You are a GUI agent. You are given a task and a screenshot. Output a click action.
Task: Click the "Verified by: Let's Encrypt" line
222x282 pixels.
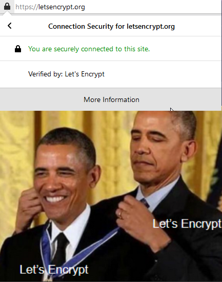(66, 74)
